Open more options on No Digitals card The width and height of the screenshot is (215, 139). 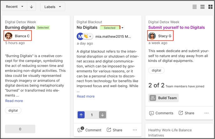(x=135, y=130)
